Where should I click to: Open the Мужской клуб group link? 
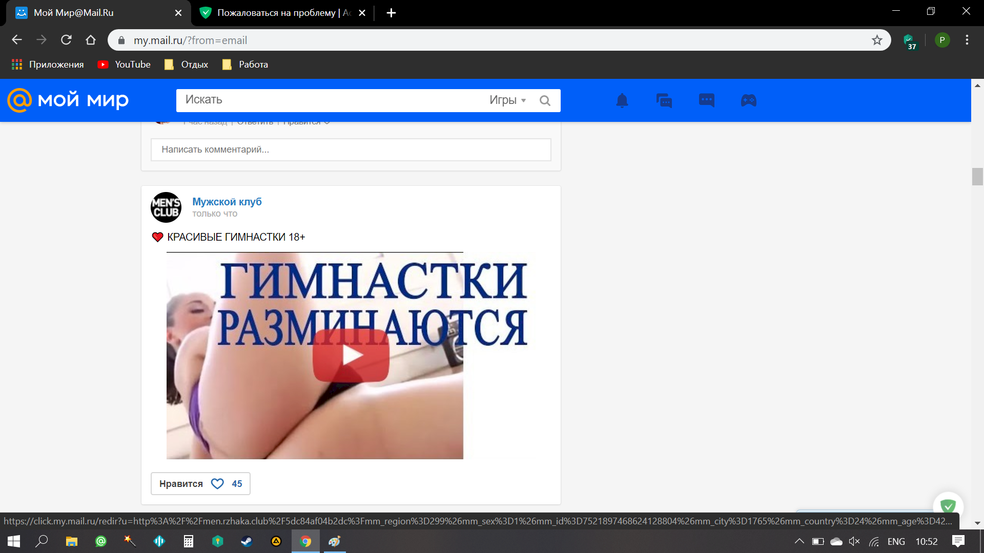227,202
